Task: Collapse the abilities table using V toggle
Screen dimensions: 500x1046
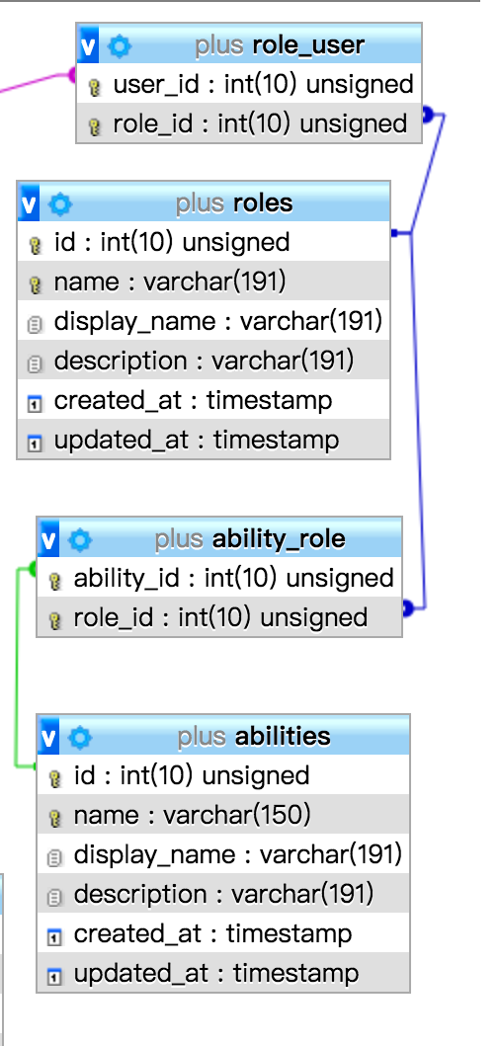Action: (x=48, y=737)
